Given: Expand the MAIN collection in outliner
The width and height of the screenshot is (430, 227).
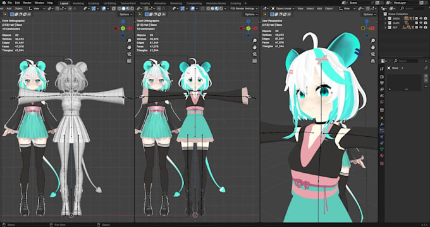Looking at the screenshot, I should coord(385,18).
